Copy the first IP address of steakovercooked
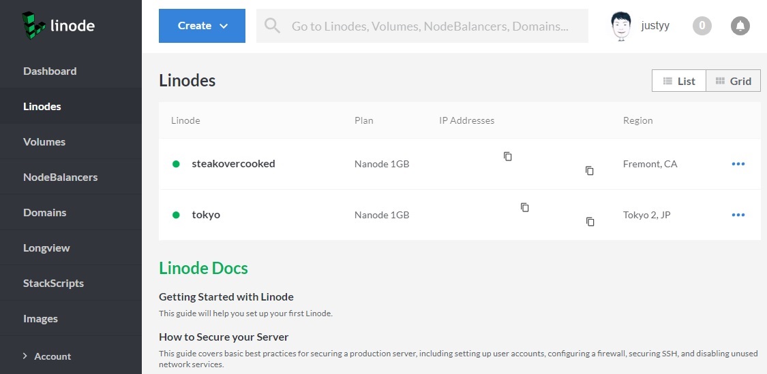This screenshot has width=767, height=374. 508,156
